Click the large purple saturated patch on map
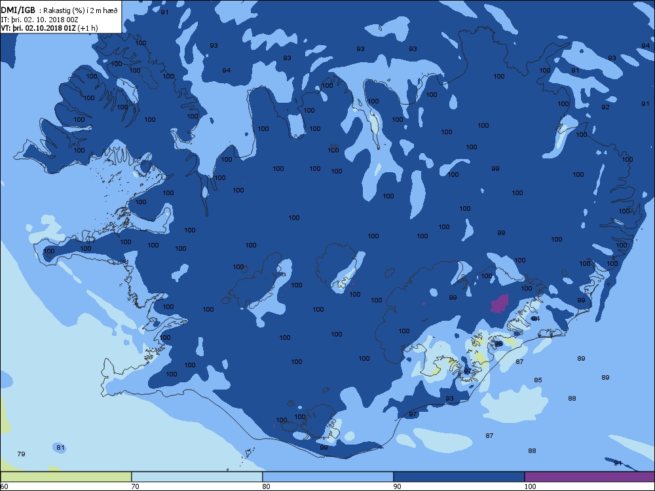The width and height of the screenshot is (655, 491). [500, 304]
